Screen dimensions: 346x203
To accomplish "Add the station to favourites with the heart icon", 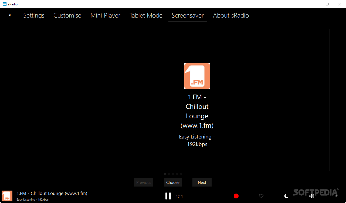I will click(x=261, y=196).
